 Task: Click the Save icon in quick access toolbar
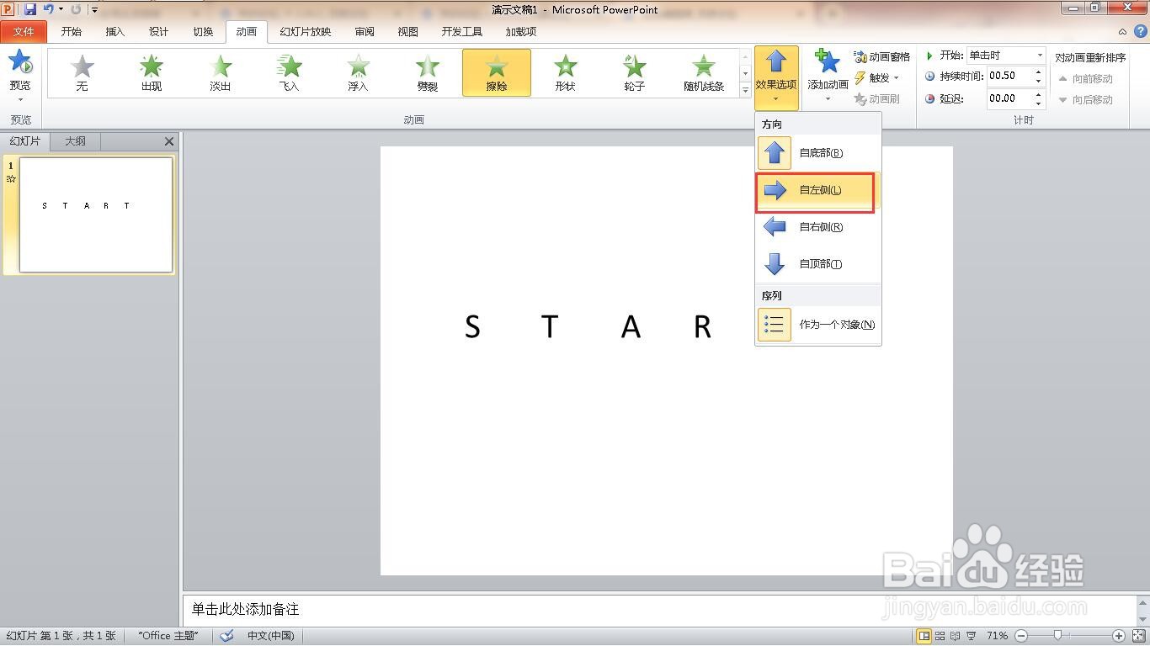(x=30, y=9)
